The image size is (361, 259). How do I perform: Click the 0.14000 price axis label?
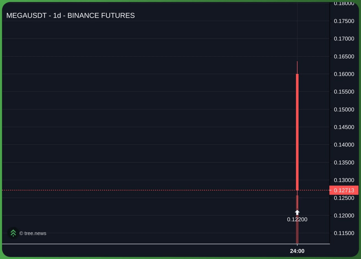344,145
